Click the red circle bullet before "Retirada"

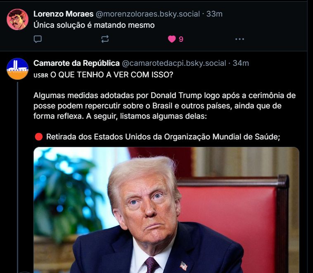(x=39, y=137)
